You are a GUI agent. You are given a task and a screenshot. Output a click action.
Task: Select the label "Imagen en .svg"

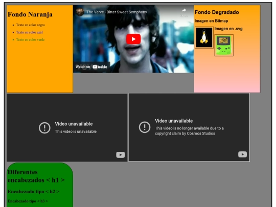pos(228,29)
